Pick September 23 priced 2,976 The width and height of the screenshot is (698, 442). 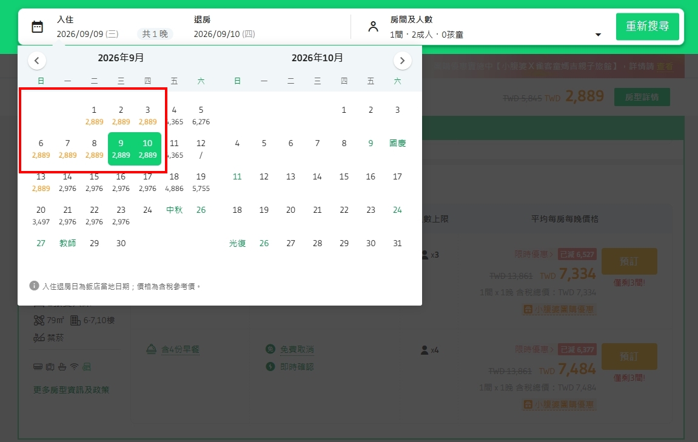point(121,215)
